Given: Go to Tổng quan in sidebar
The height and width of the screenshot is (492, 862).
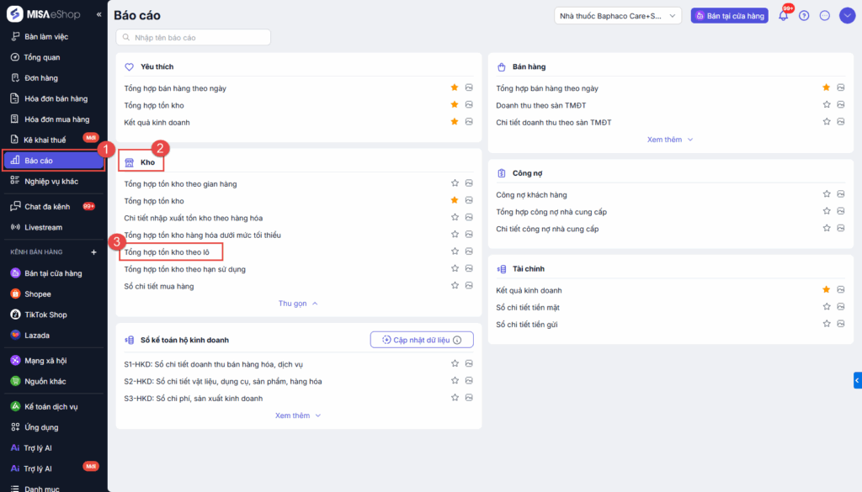Looking at the screenshot, I should pos(42,57).
